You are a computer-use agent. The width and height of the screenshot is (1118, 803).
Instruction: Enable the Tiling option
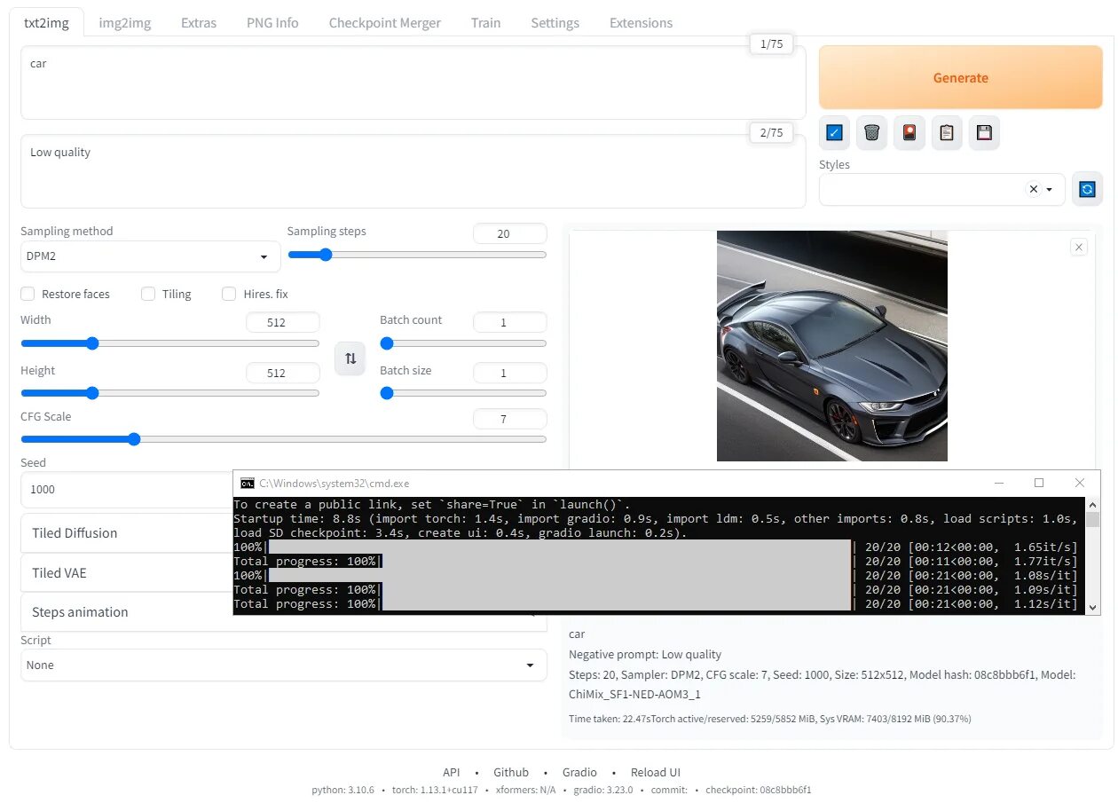[x=148, y=294]
